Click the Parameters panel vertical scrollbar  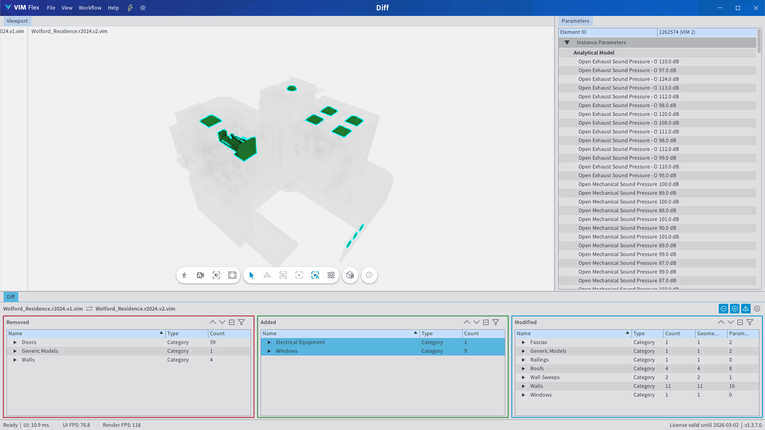pyautogui.click(x=759, y=41)
